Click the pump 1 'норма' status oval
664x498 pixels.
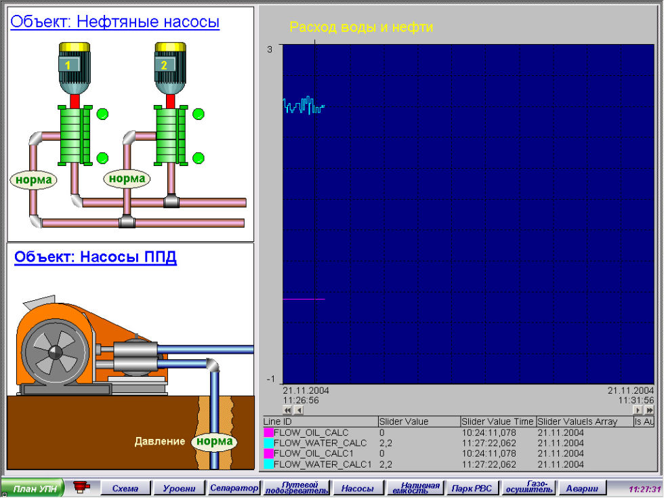pos(33,180)
